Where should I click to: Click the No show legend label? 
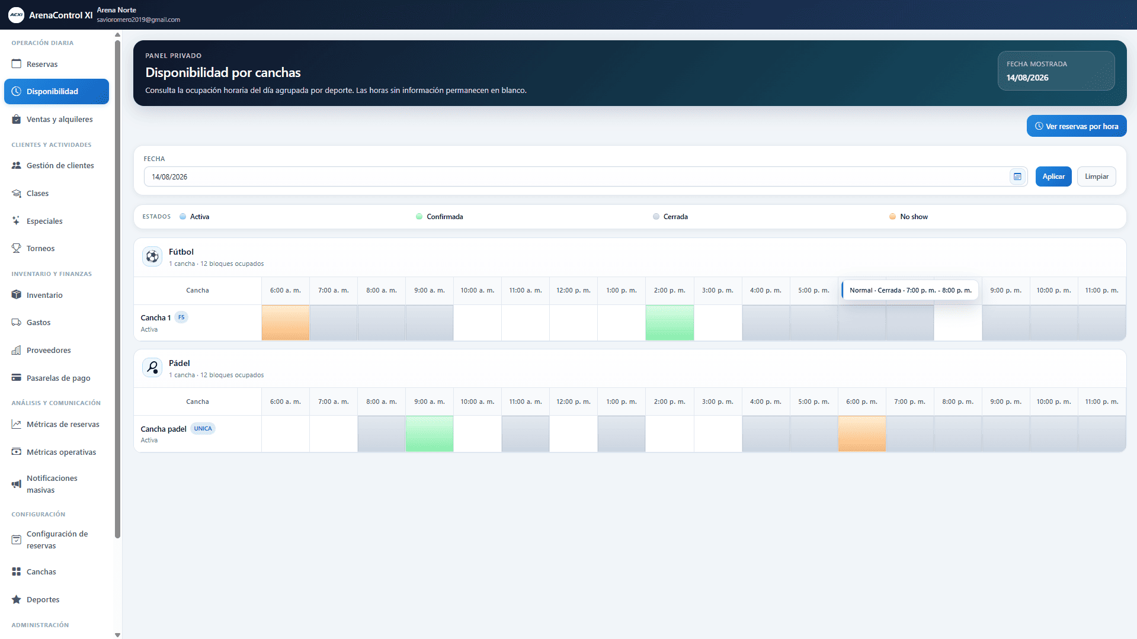pos(914,217)
